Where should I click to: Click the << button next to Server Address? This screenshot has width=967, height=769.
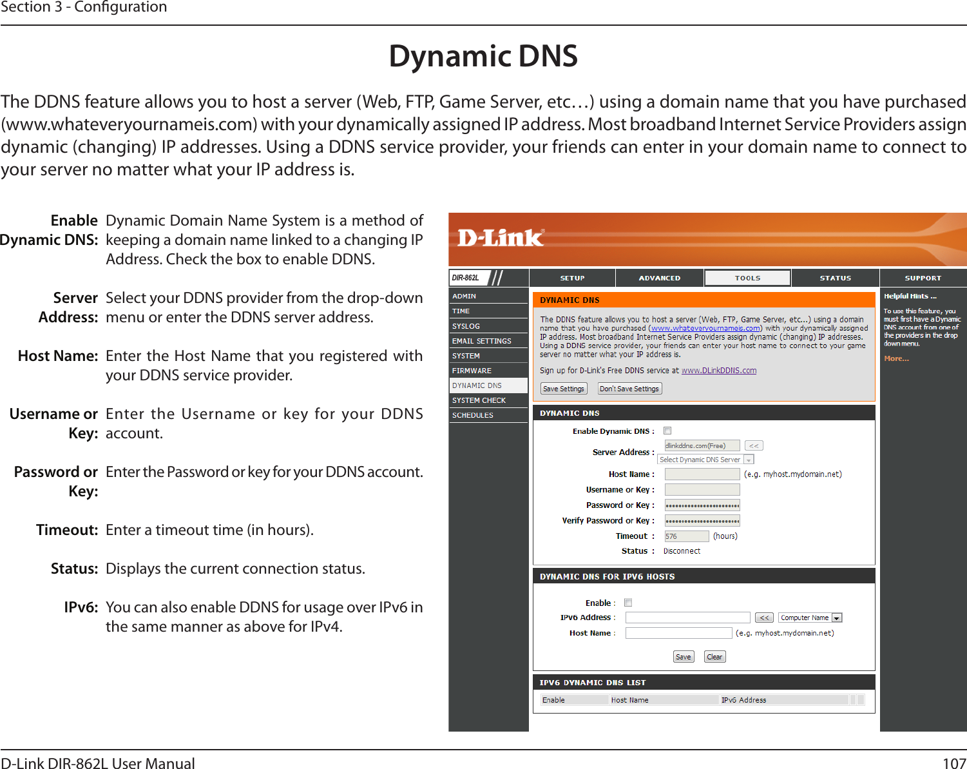754,445
